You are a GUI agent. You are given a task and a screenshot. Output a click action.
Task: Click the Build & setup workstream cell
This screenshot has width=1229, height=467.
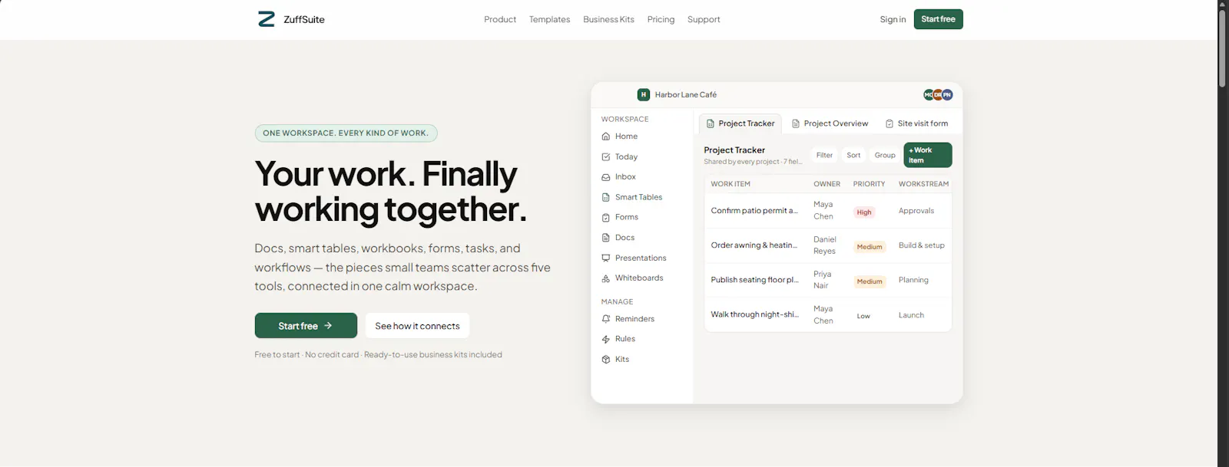(922, 245)
